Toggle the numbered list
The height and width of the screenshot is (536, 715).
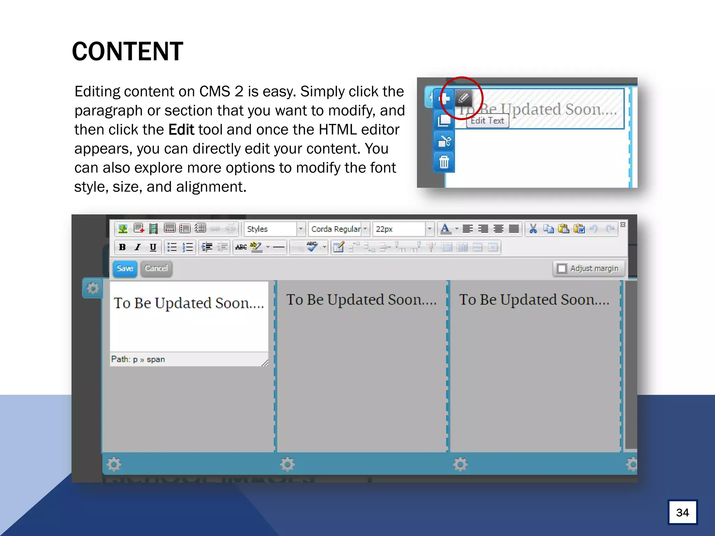(187, 247)
